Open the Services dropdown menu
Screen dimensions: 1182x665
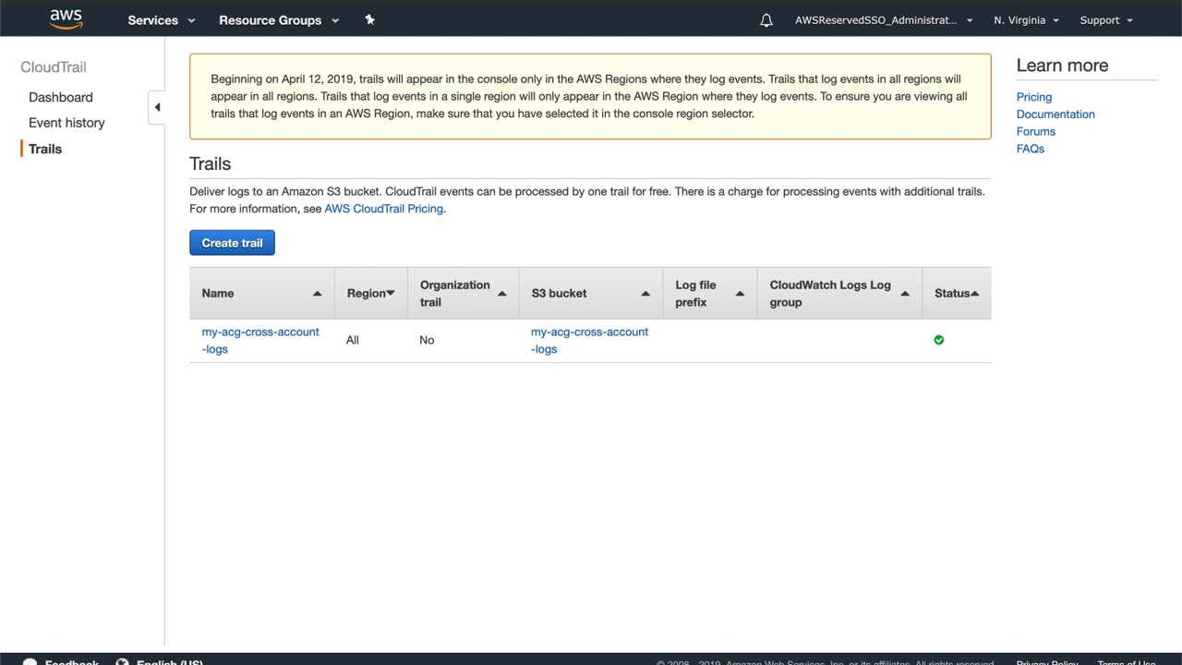[162, 19]
